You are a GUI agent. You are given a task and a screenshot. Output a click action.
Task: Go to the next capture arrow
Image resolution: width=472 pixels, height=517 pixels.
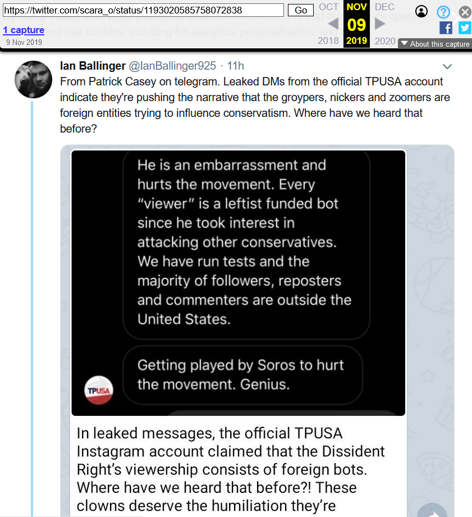point(380,24)
